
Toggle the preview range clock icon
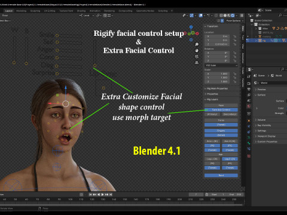point(207,195)
